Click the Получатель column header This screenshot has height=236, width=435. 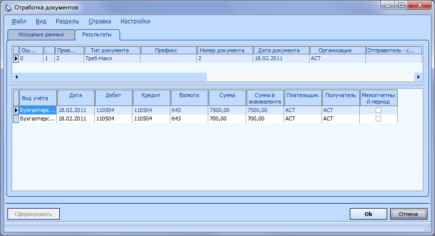tap(341, 98)
